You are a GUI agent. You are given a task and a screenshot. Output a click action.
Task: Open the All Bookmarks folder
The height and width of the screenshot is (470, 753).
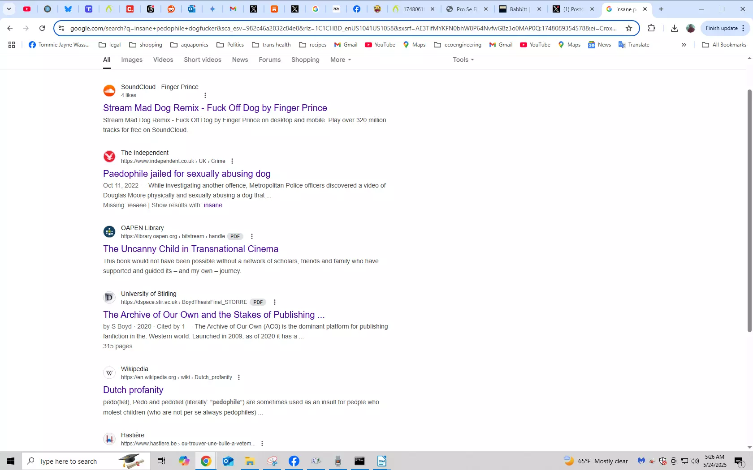724,45
